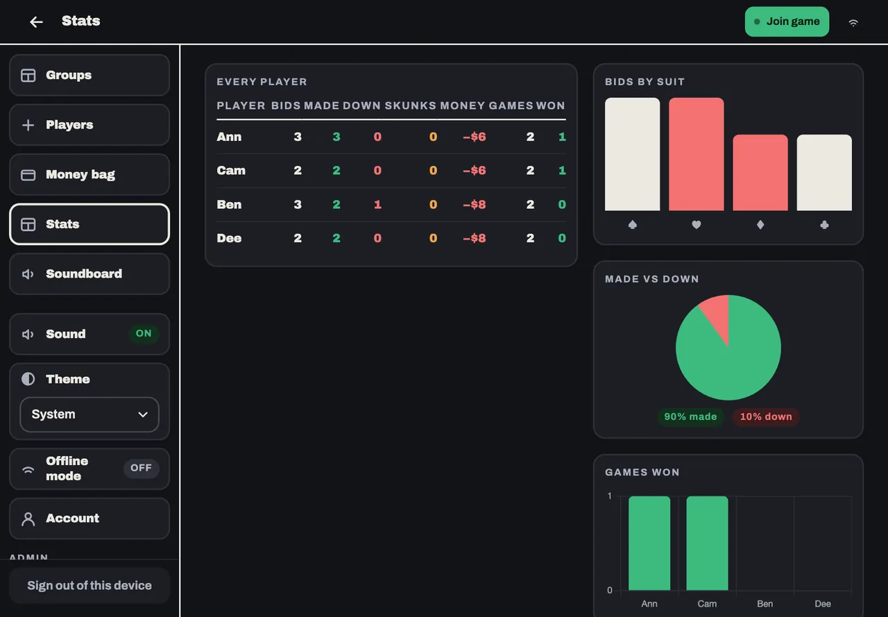Click the Join game button

point(787,22)
